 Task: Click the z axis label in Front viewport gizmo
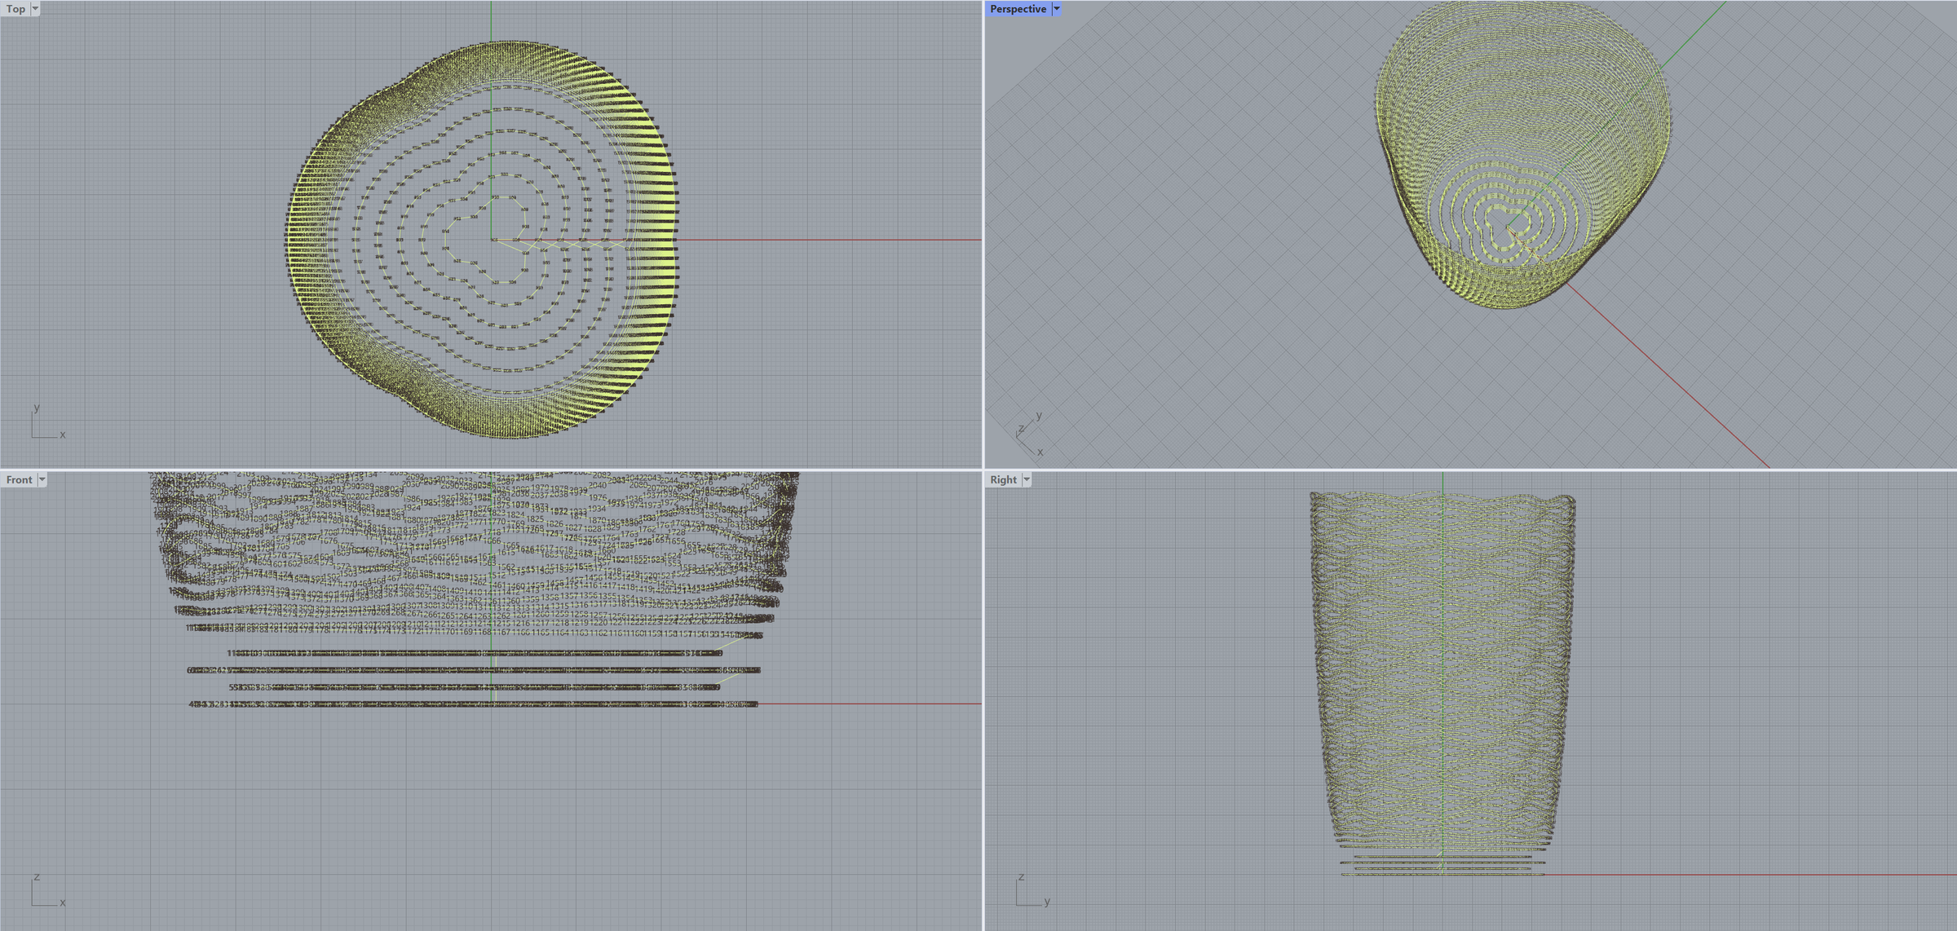tap(36, 877)
